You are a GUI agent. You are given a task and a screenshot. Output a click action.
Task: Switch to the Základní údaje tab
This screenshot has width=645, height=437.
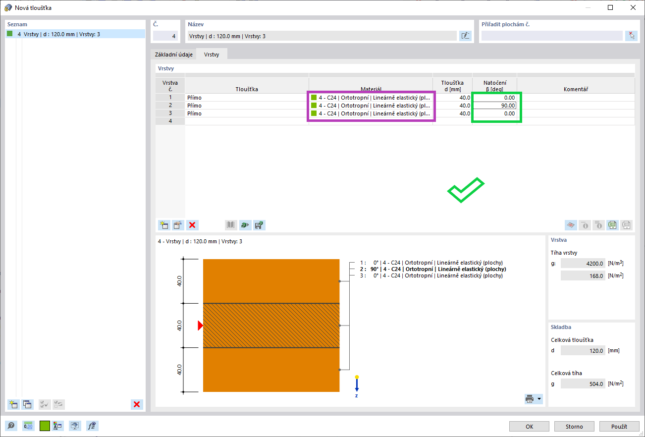[x=174, y=55]
